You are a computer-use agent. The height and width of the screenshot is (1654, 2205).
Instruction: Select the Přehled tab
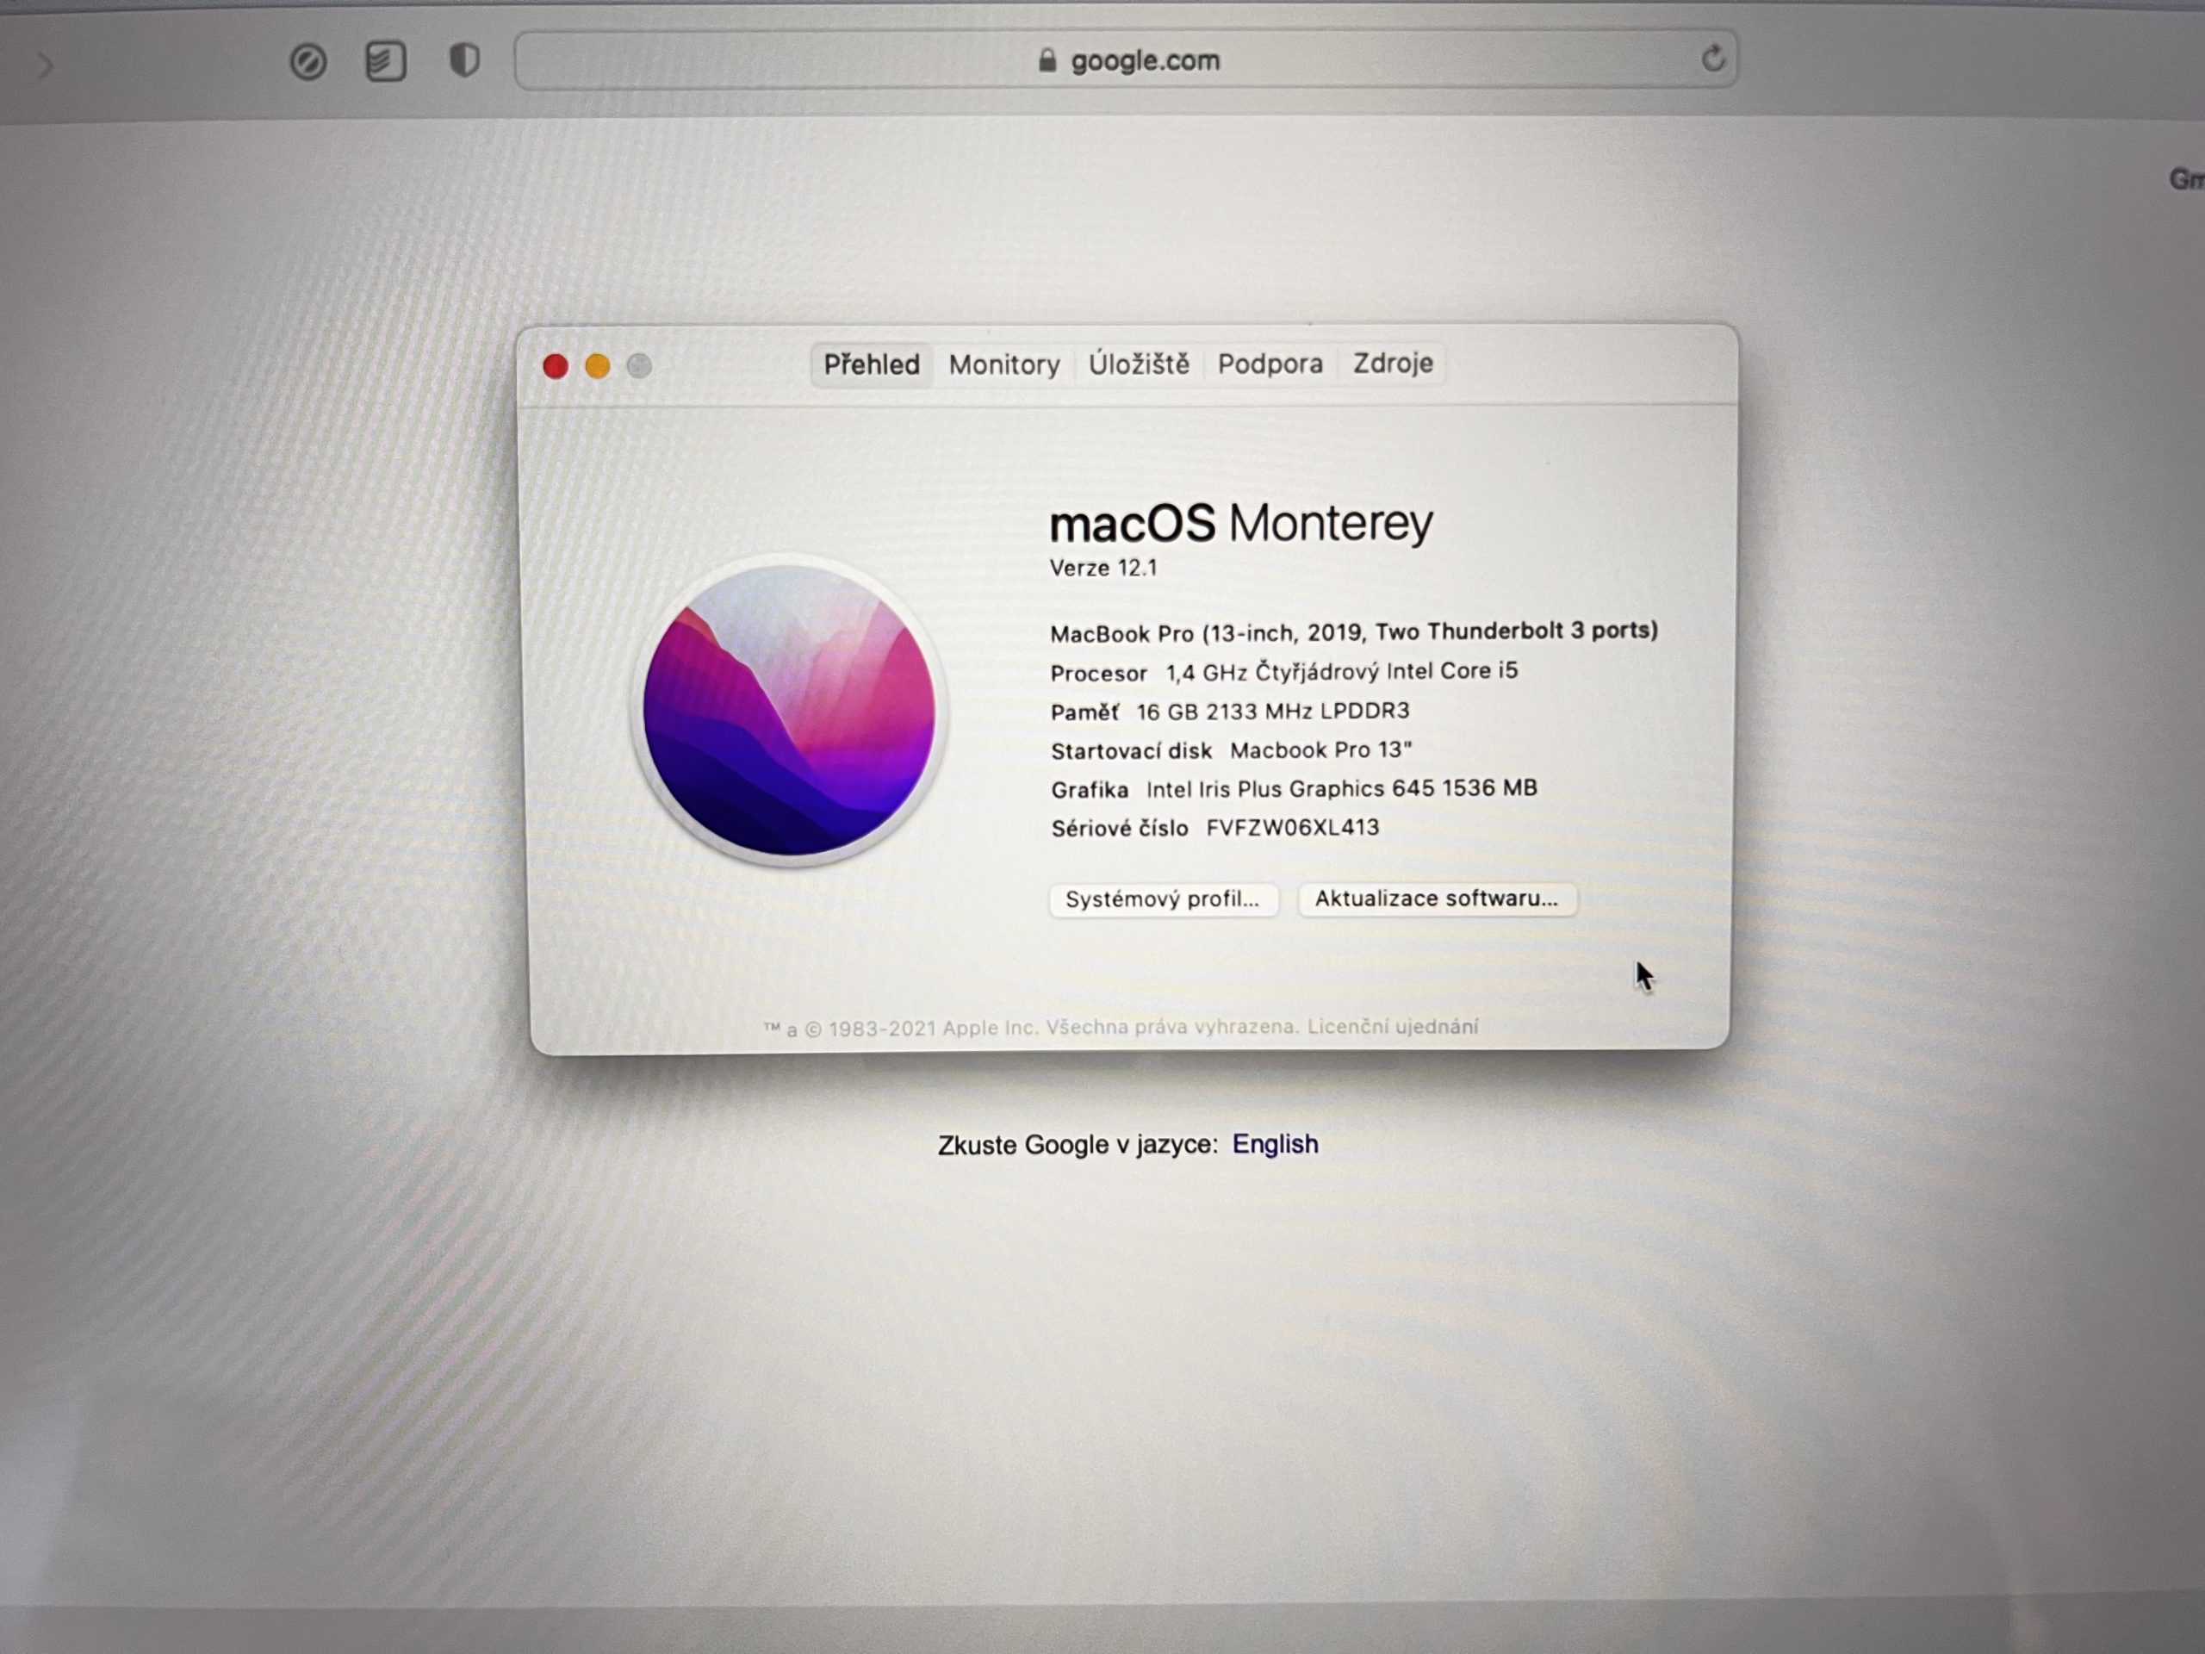click(872, 365)
